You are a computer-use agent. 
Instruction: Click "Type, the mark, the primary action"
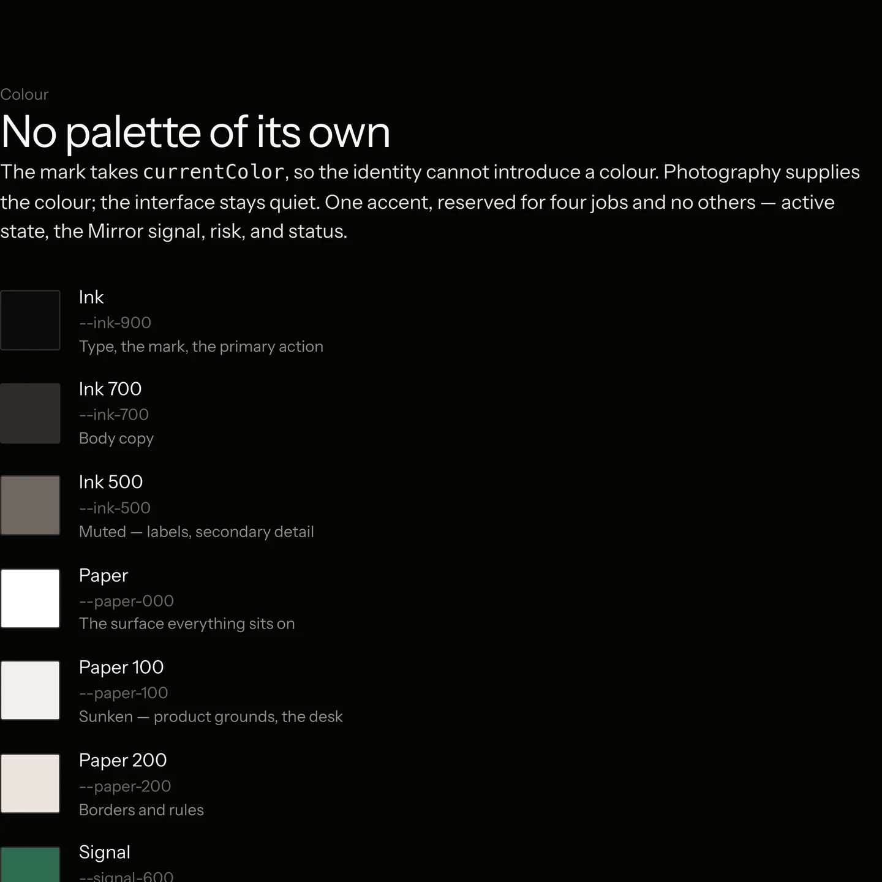pos(201,347)
